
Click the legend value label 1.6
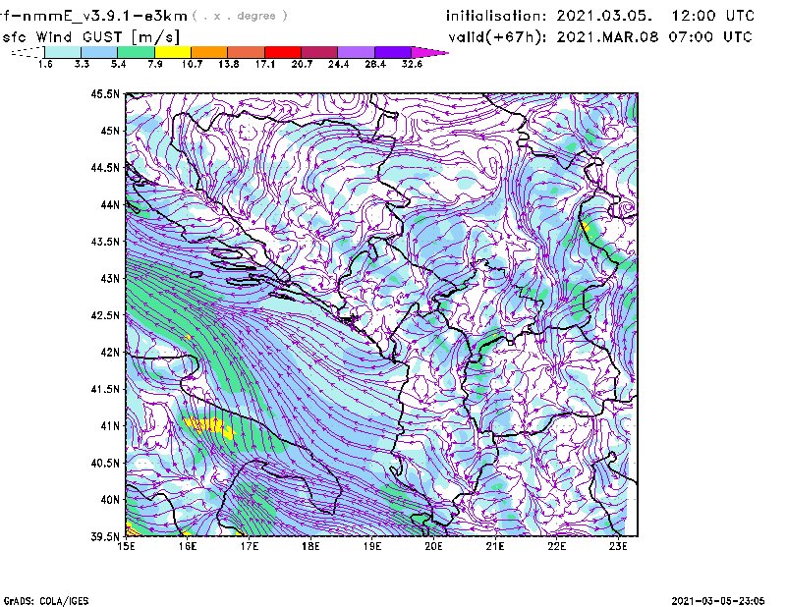(x=45, y=64)
